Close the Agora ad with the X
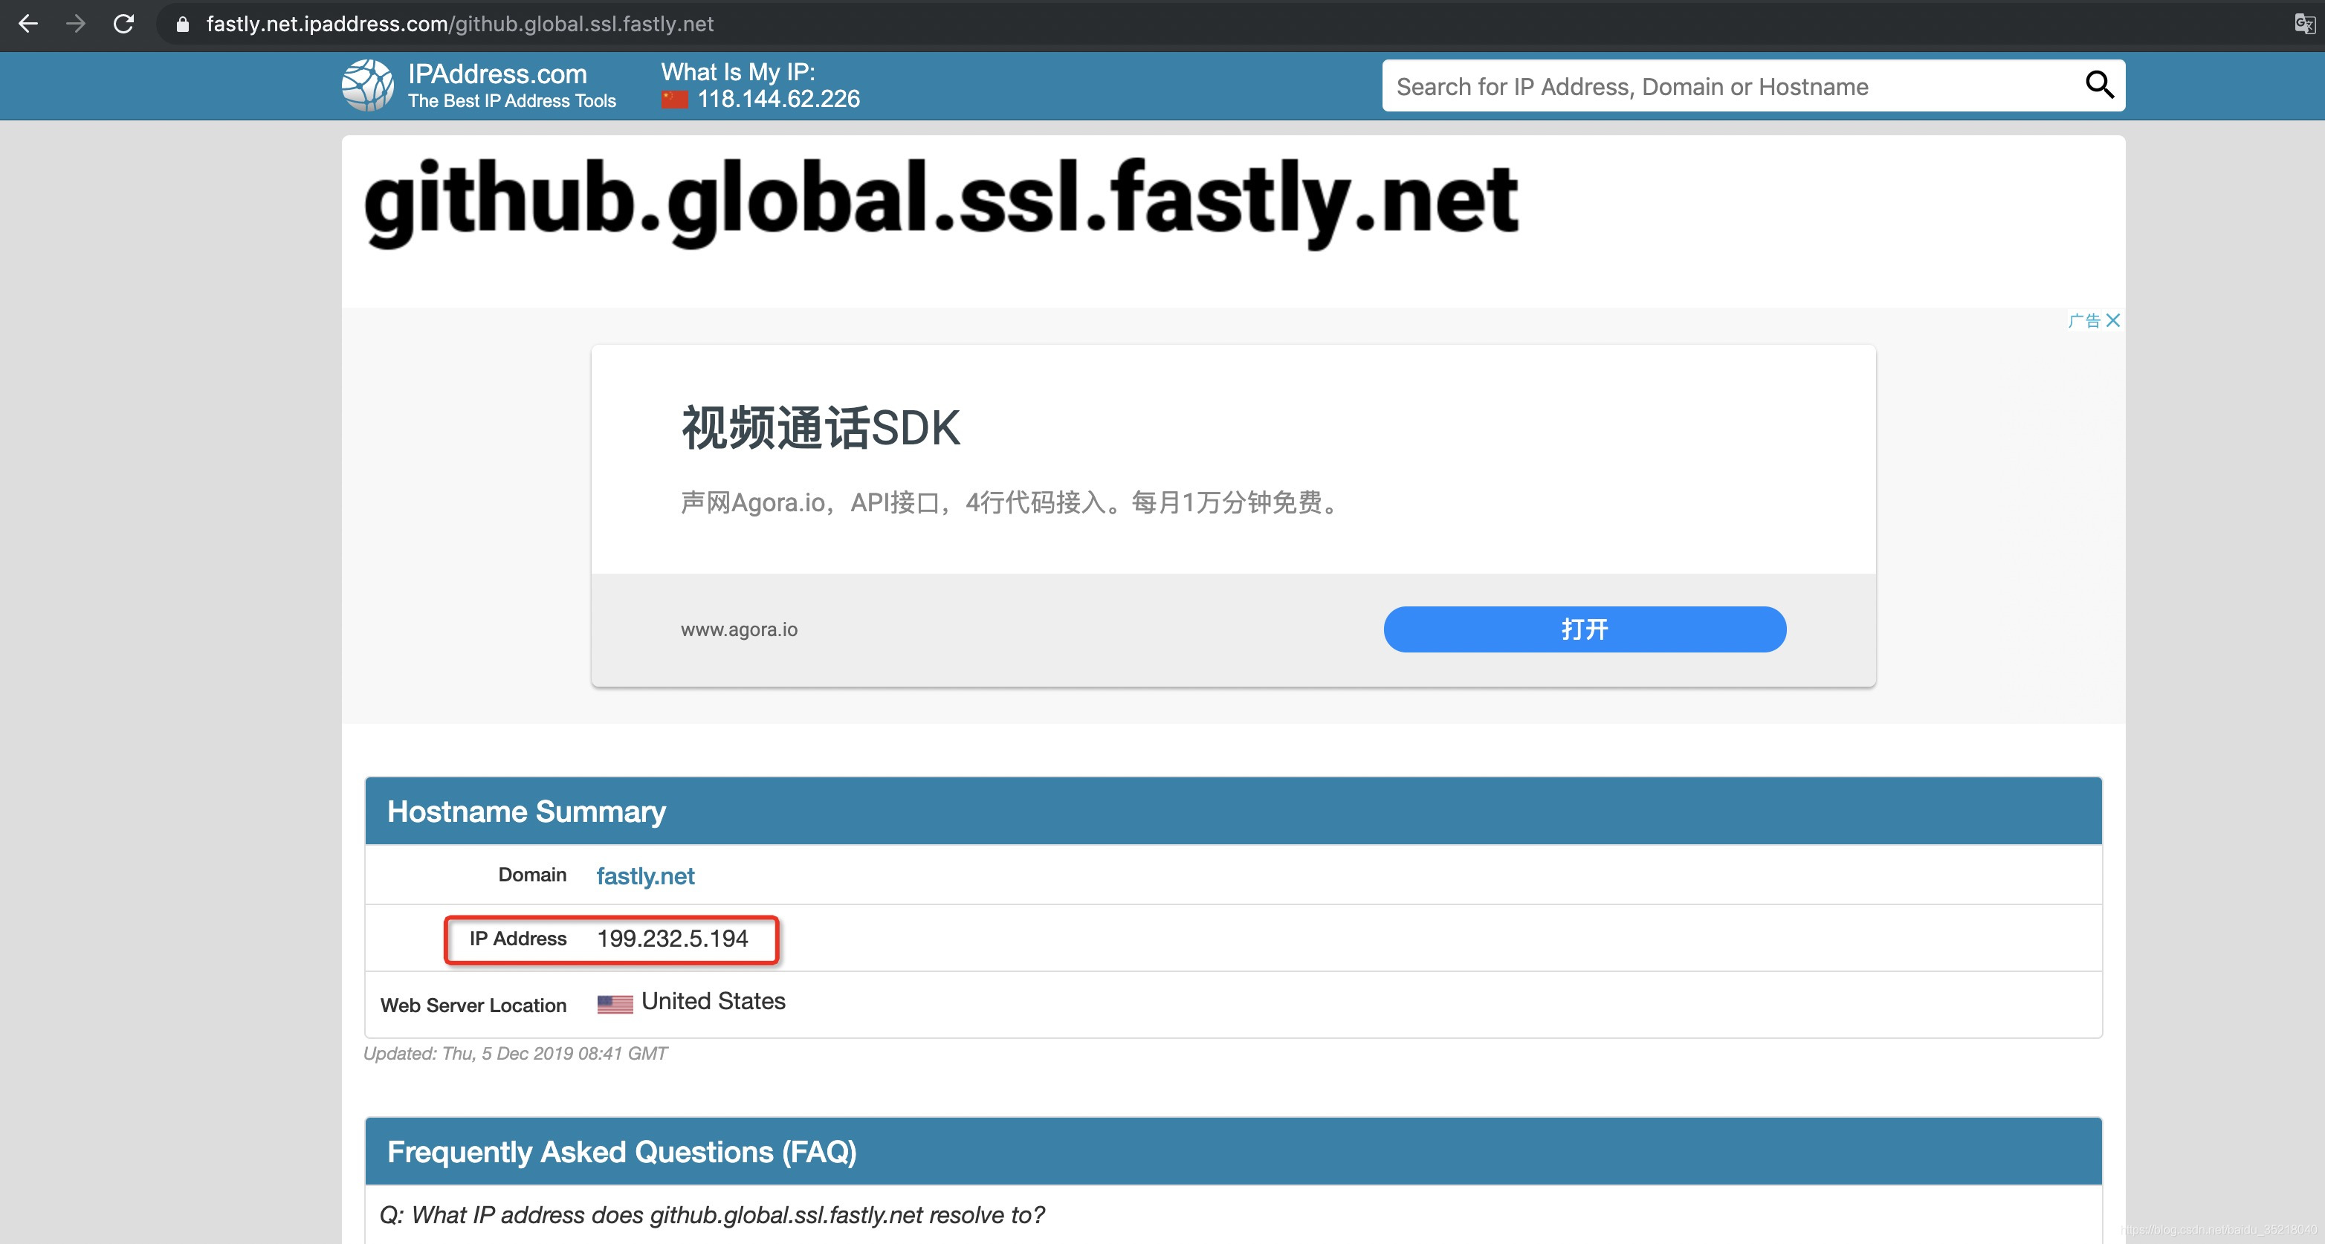The image size is (2325, 1244). coord(2115,320)
